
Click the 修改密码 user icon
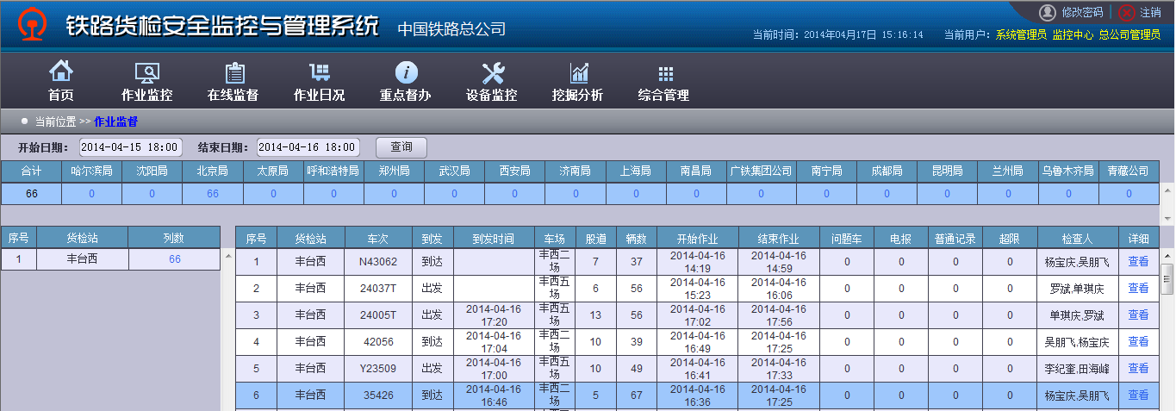coord(1048,13)
